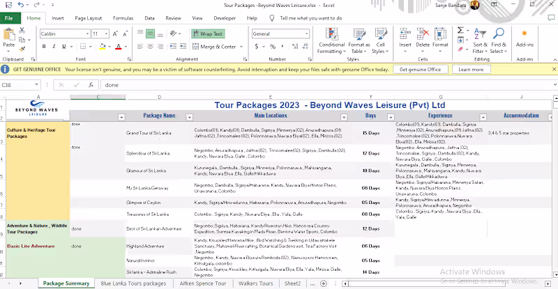Open Experience column filter dropdown

pyautogui.click(x=483, y=117)
